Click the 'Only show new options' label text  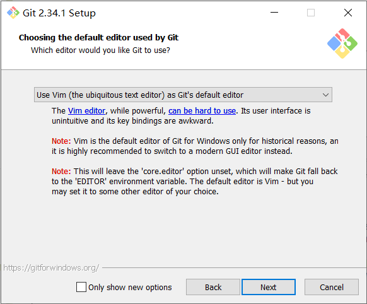tap(130, 288)
